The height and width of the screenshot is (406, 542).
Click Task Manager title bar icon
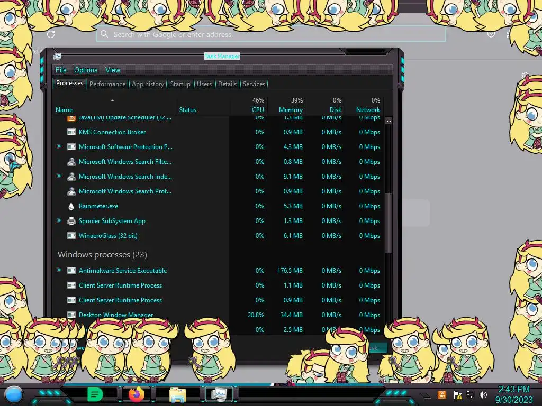pyautogui.click(x=57, y=56)
